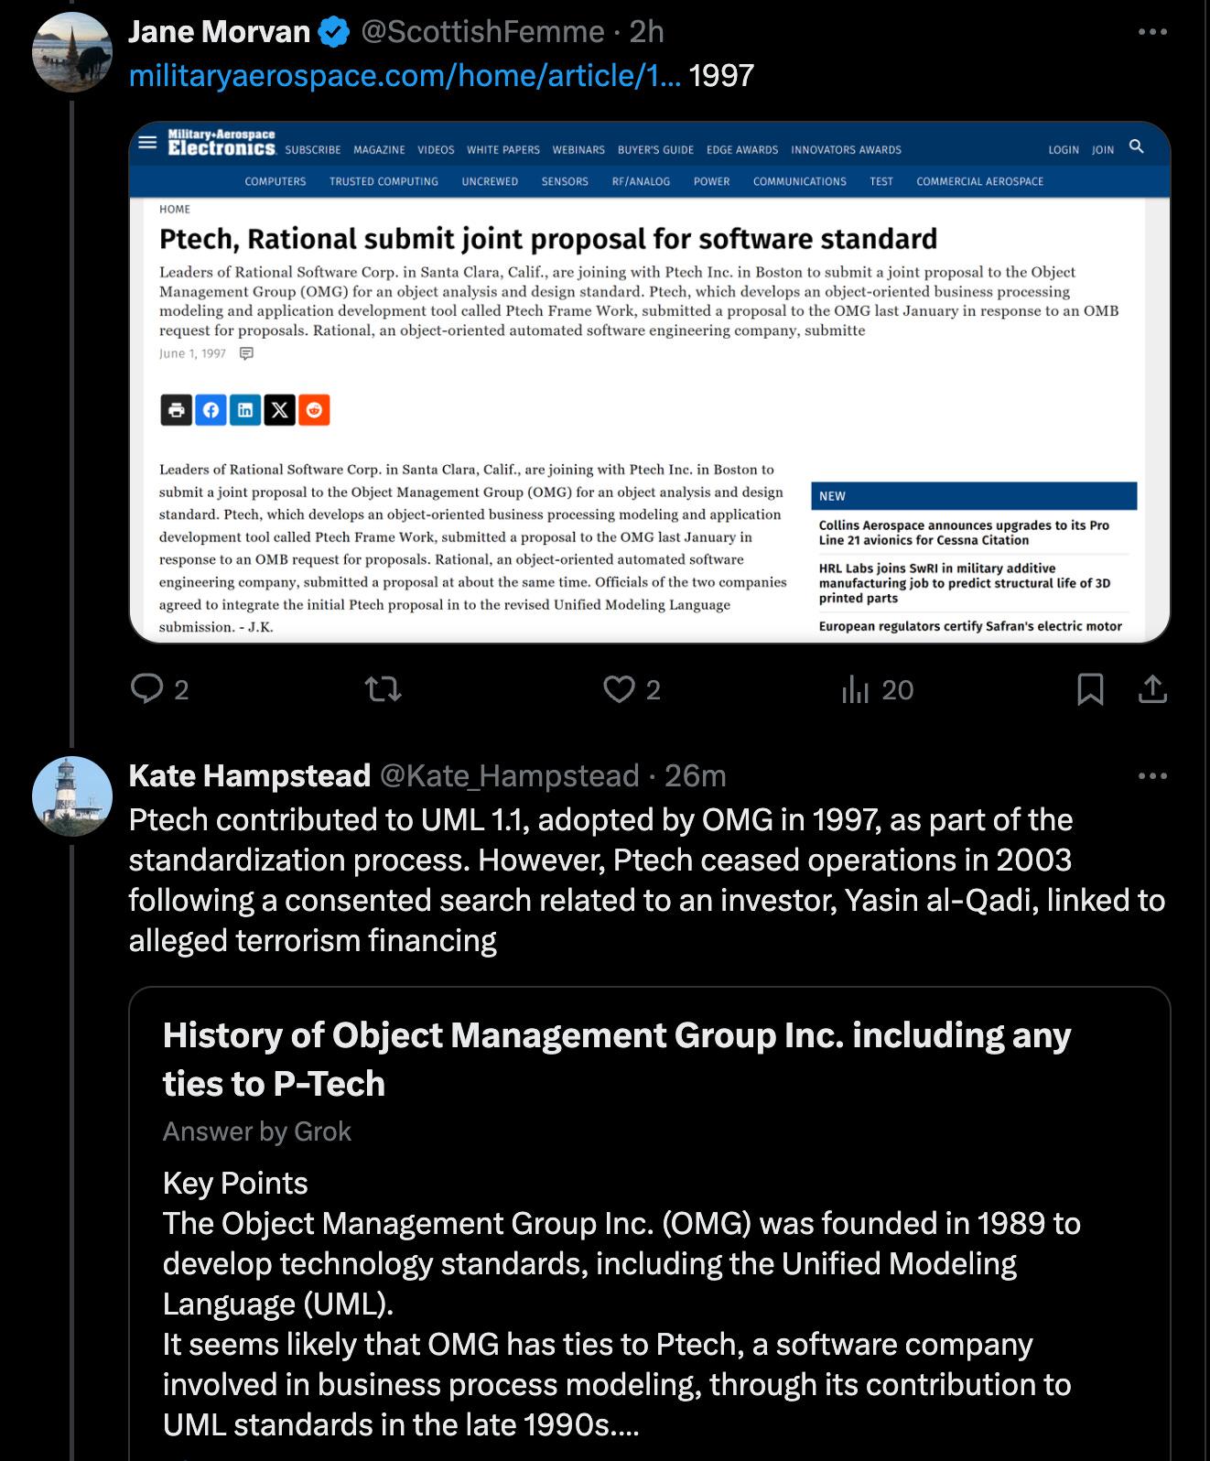Select SUBSCRIBE in the article header

pyautogui.click(x=312, y=150)
